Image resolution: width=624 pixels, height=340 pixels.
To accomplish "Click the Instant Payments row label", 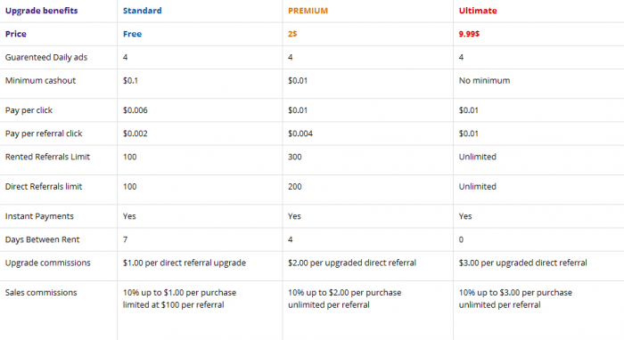I will 39,216.
